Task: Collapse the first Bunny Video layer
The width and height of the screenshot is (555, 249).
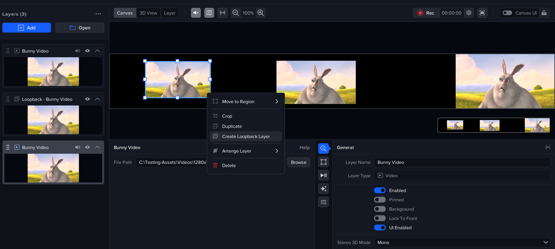Action: point(98,51)
